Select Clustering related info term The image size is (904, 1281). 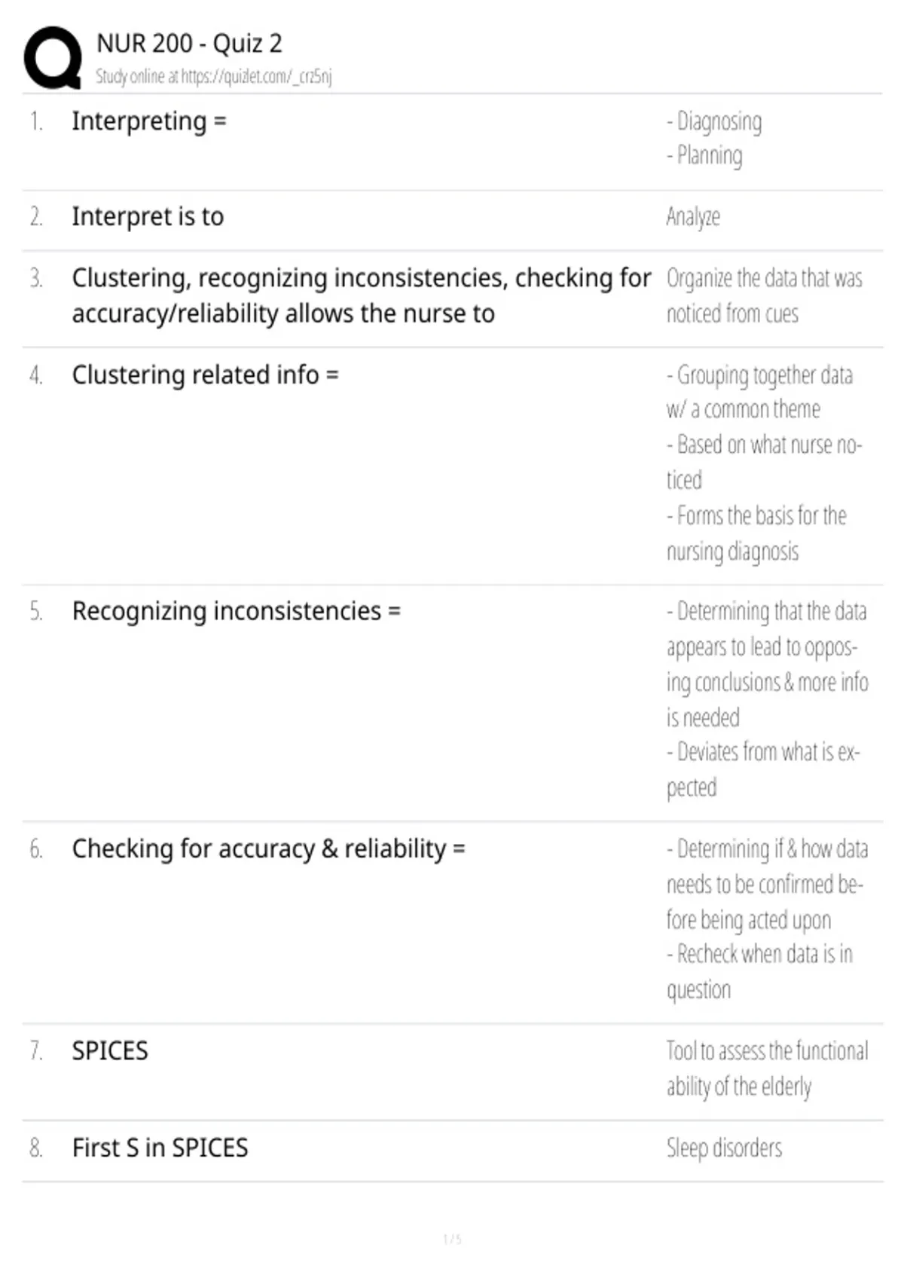pyautogui.click(x=205, y=375)
